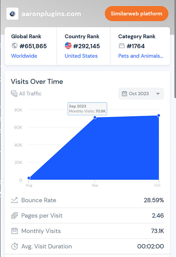
Task: Open the Oct 2023 date dropdown
Action: [x=141, y=94]
